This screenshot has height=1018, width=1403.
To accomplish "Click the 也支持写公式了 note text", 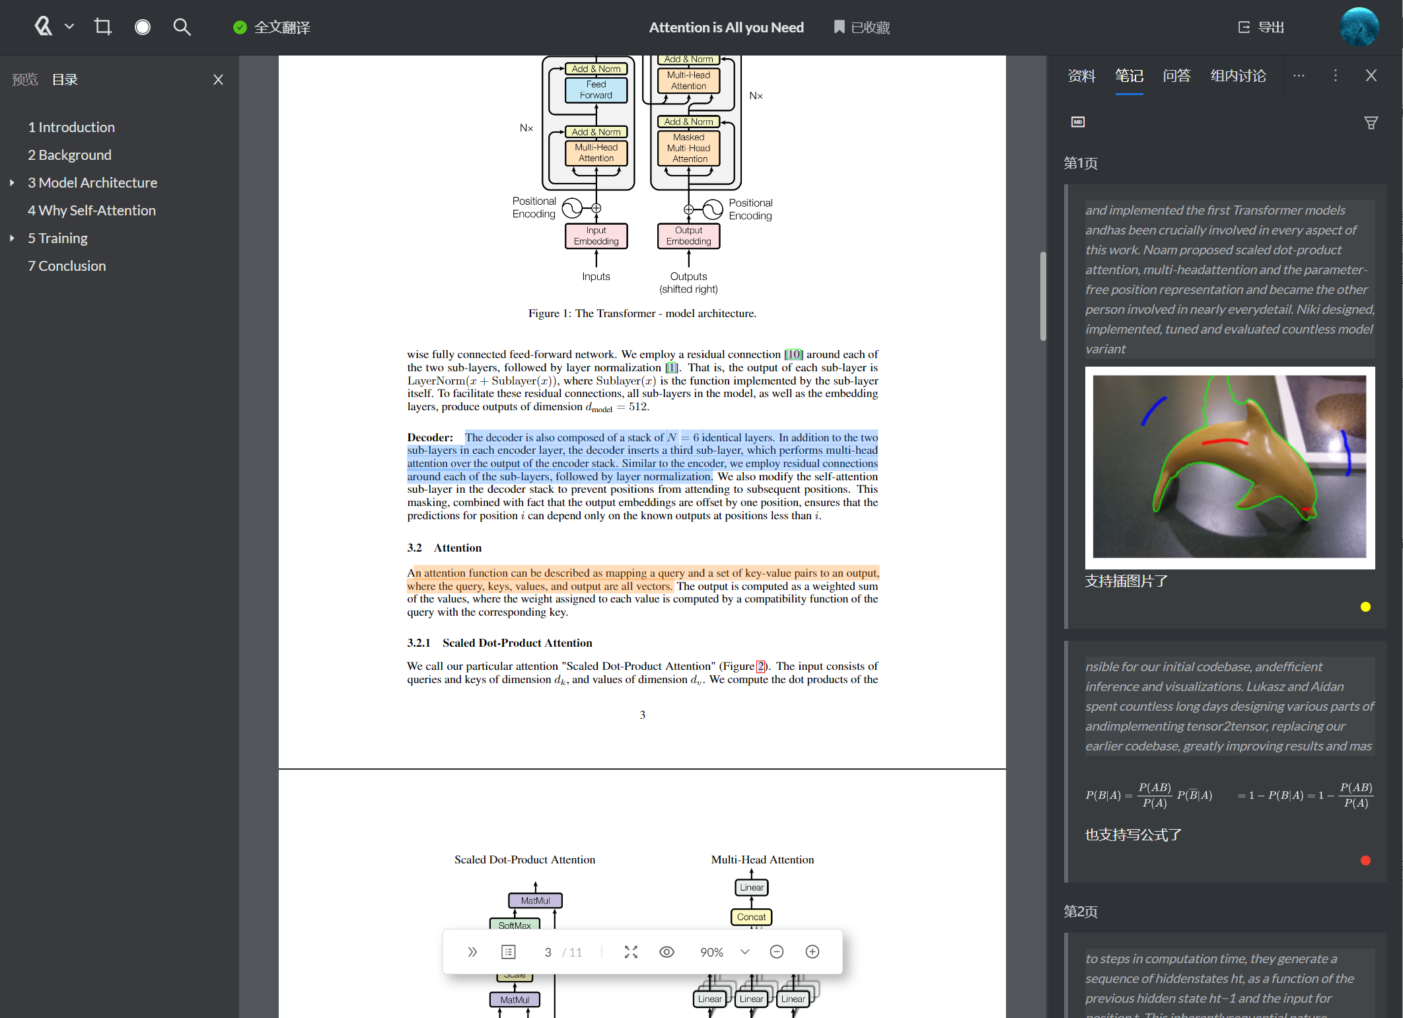I will 1133,835.
